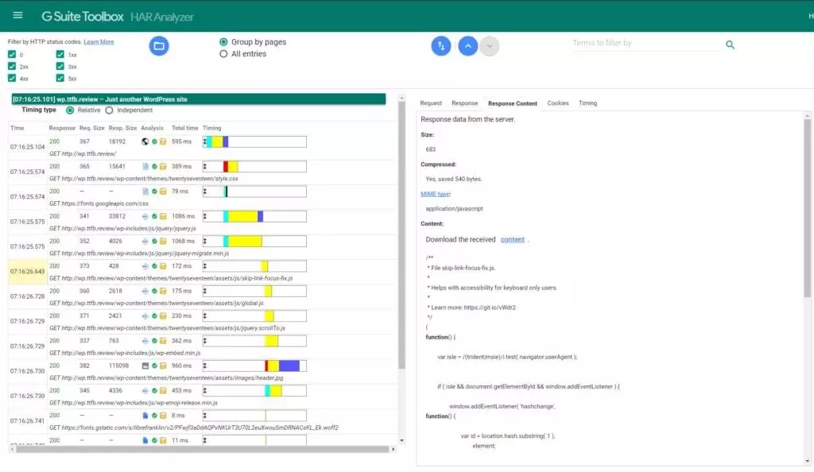Open the Timing tab
The image size is (814, 472).
click(587, 103)
